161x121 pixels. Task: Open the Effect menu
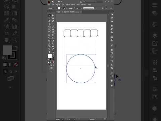pos(73,5)
